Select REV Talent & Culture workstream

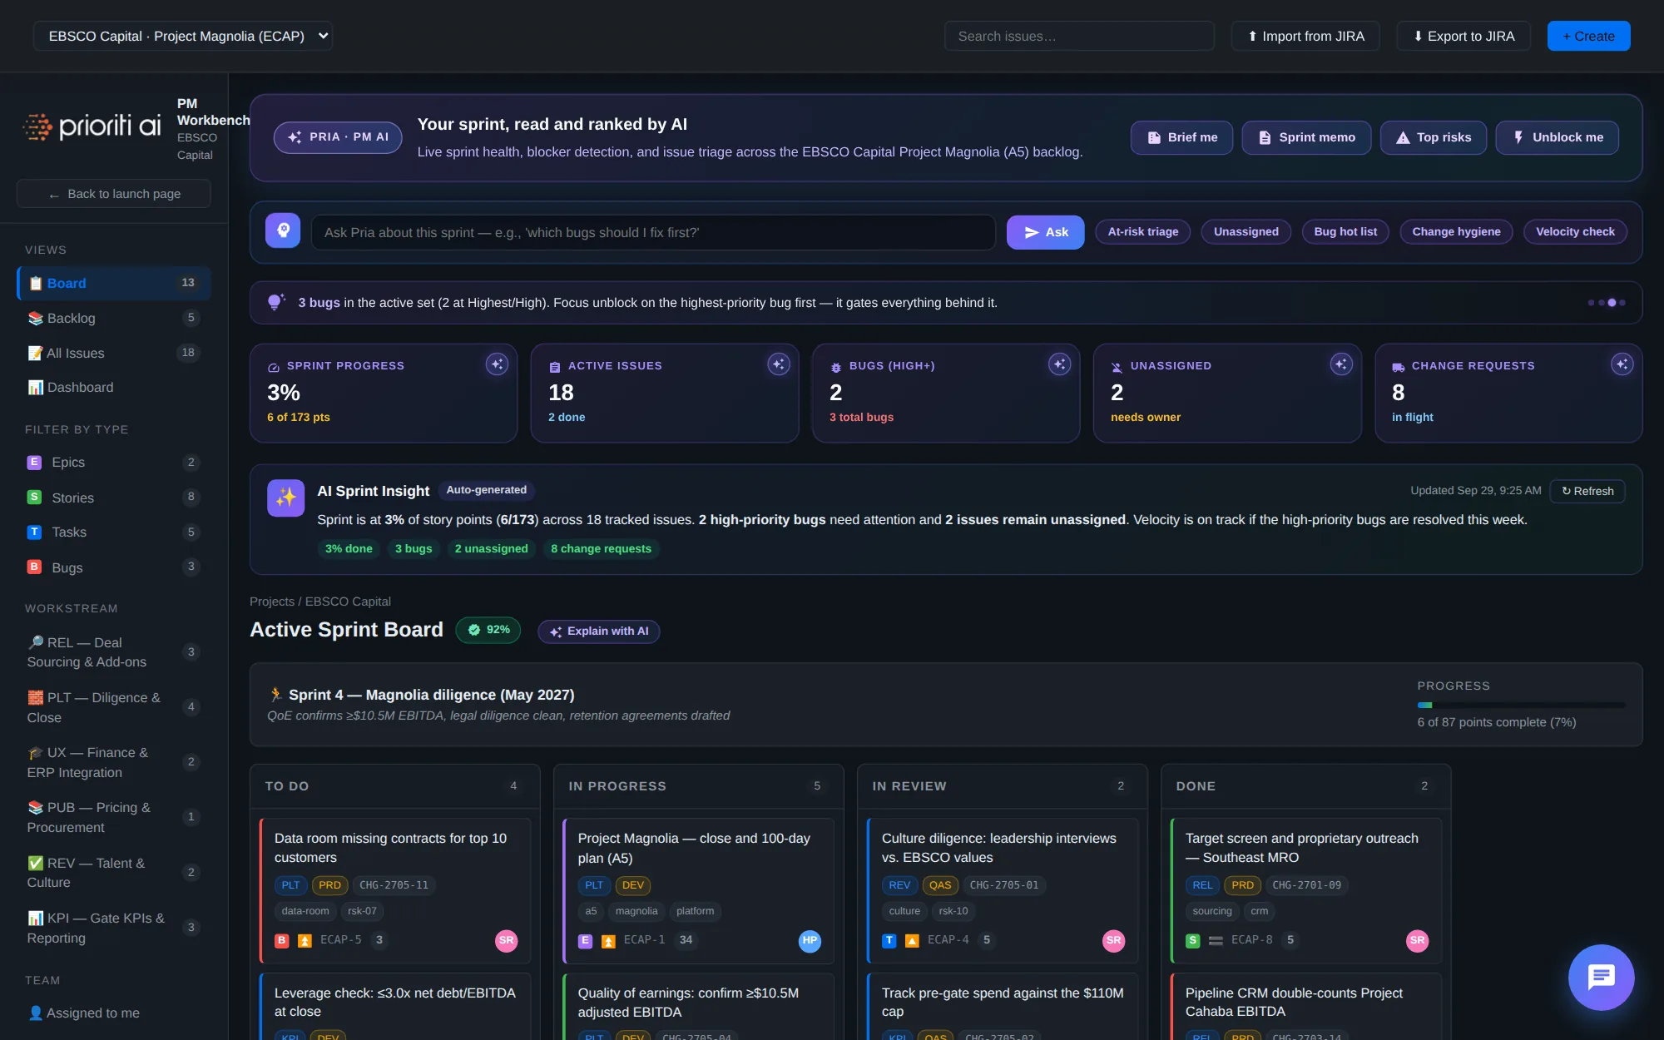click(x=114, y=873)
